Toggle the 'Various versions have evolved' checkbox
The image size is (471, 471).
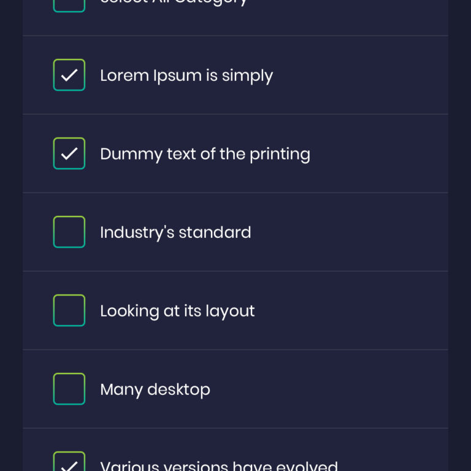tap(69, 463)
